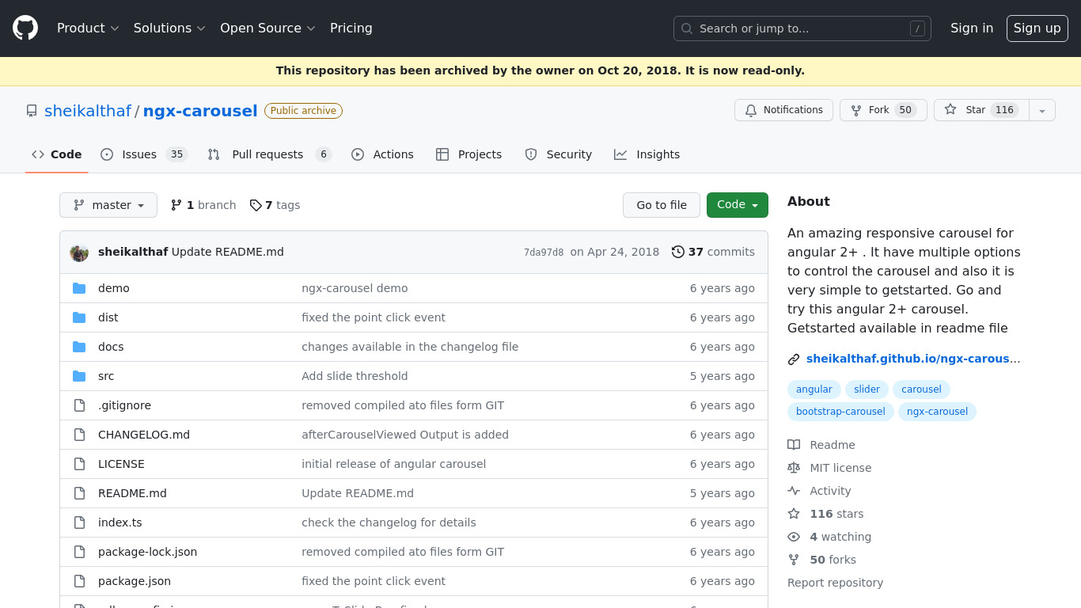Open the green Code dropdown button
The image size is (1081, 608).
pyautogui.click(x=737, y=205)
